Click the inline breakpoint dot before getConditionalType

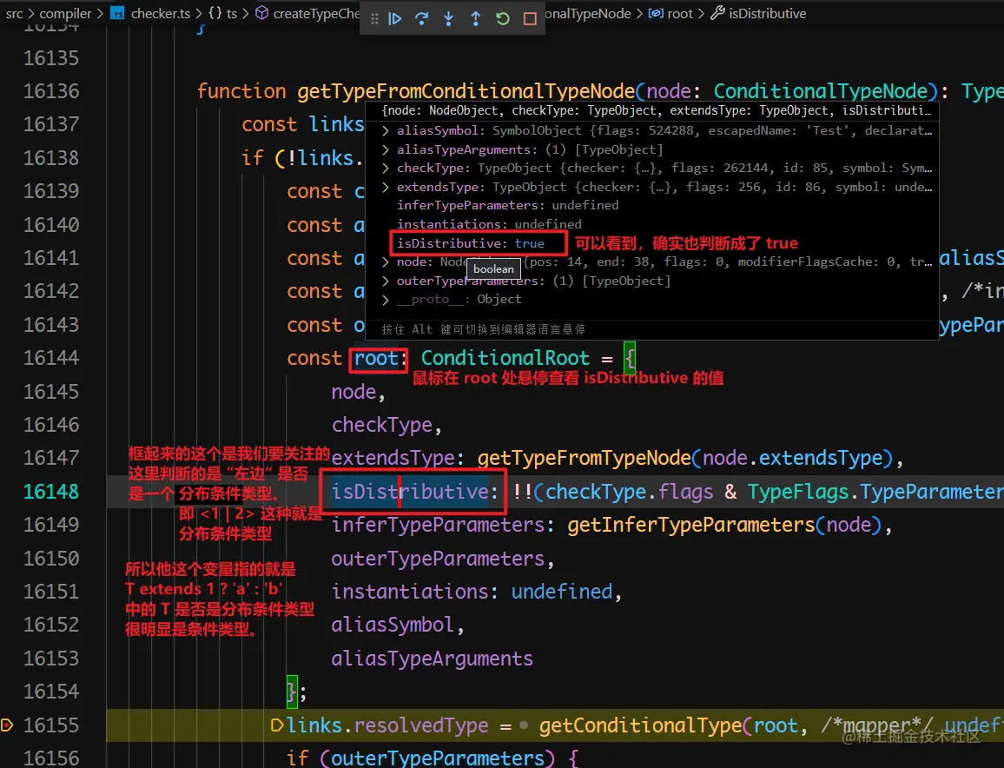(524, 725)
